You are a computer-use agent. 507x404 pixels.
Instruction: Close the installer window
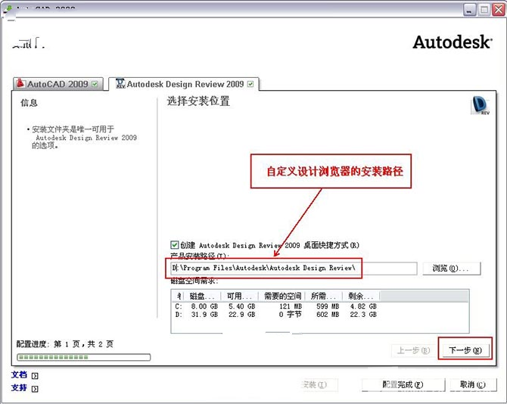click(498, 10)
